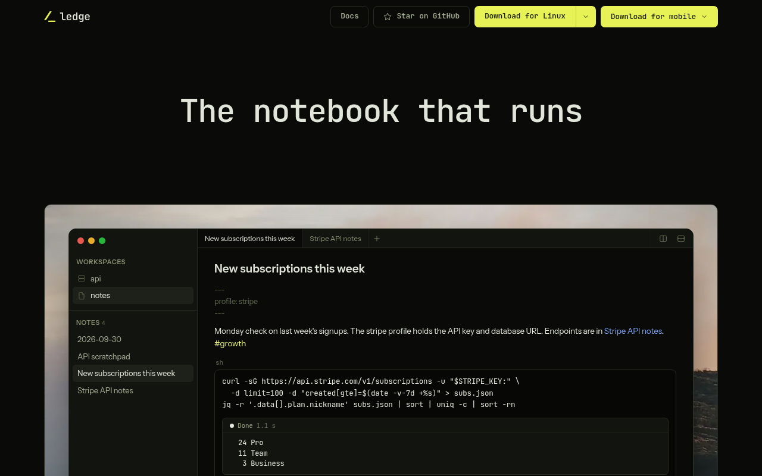Click the '3 Business' output line
Viewport: 762px width, 476px height.
tap(263, 464)
